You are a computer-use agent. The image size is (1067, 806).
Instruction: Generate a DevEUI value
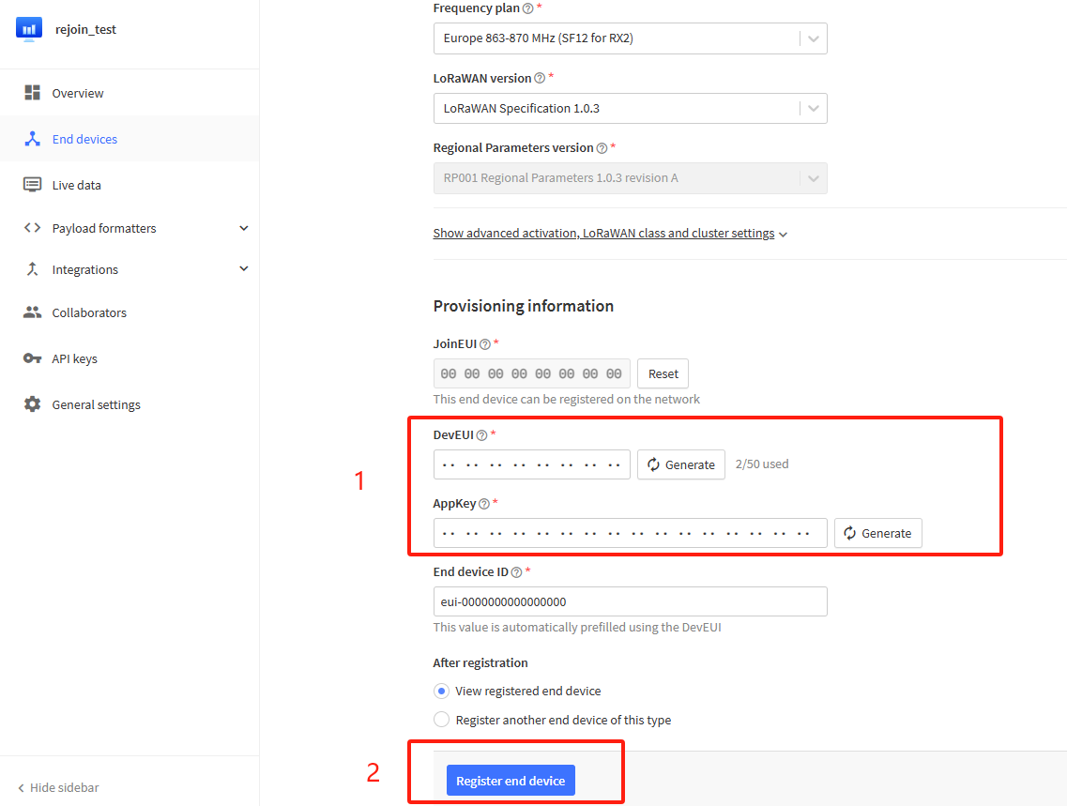pos(681,464)
